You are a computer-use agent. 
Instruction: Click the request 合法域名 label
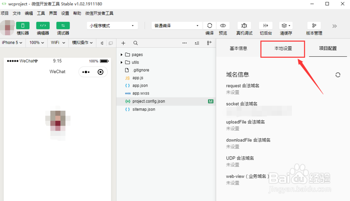click(x=243, y=85)
